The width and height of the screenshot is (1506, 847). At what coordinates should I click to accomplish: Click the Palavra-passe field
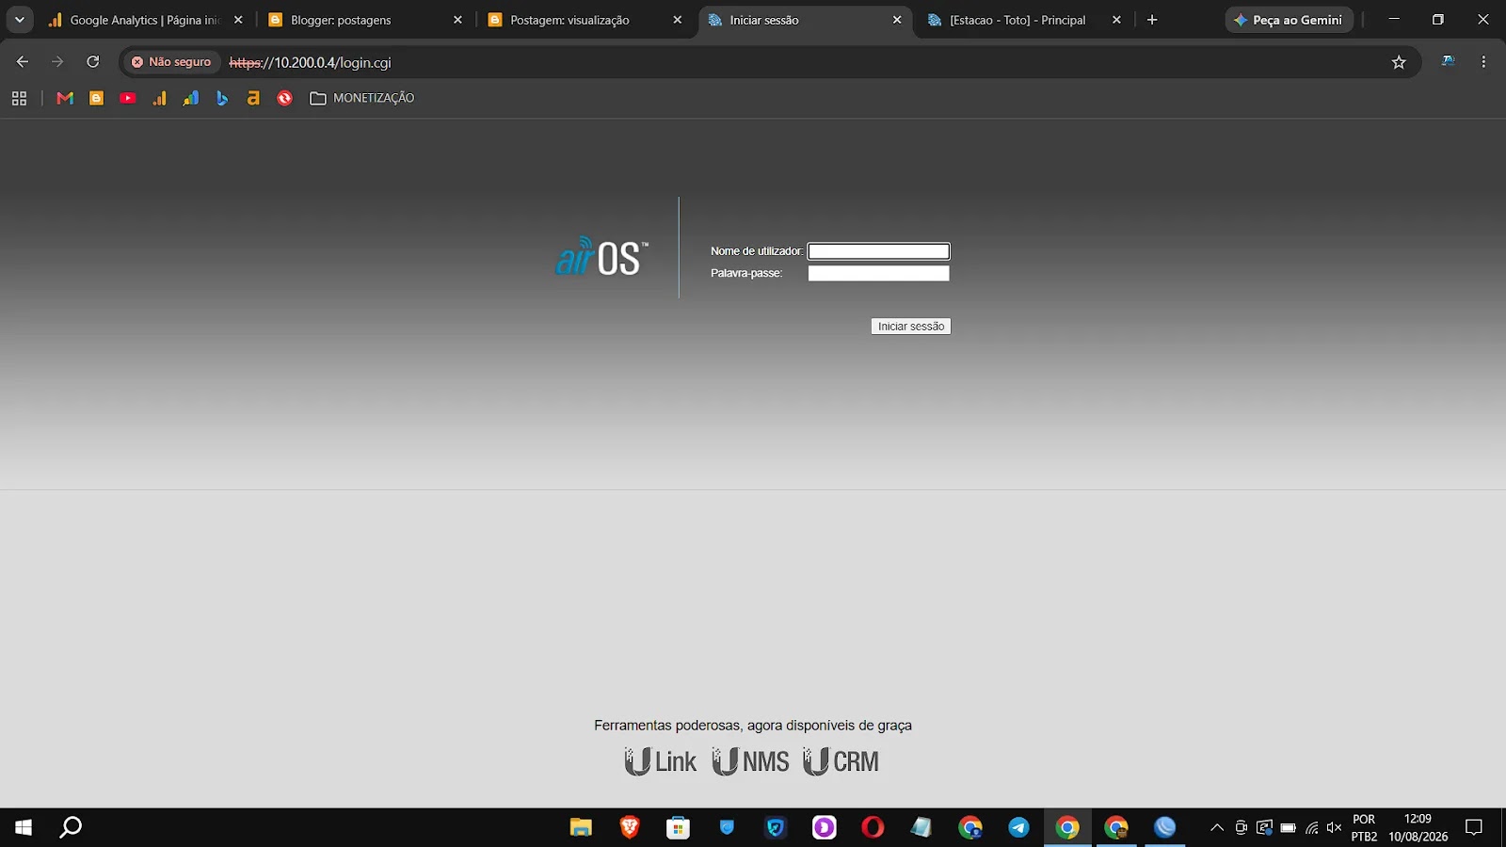coord(878,273)
